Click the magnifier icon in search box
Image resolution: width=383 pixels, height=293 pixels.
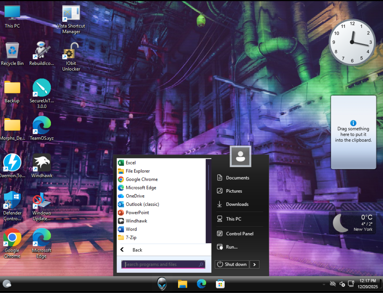[201, 264]
